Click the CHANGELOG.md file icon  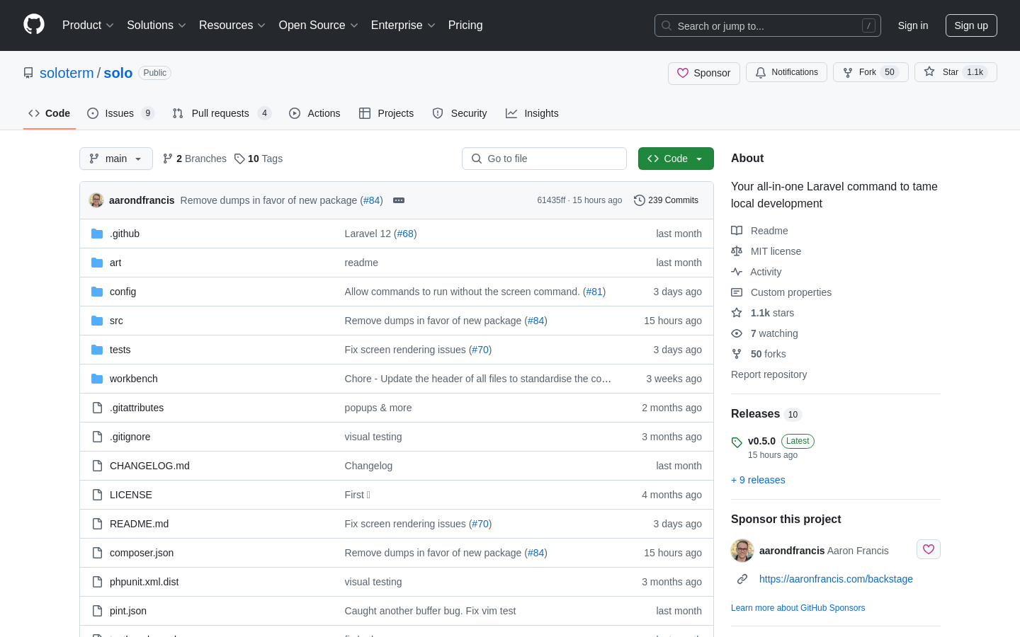point(97,466)
